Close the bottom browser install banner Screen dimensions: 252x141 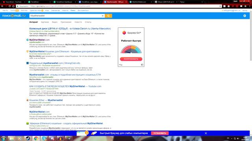coord(206,133)
